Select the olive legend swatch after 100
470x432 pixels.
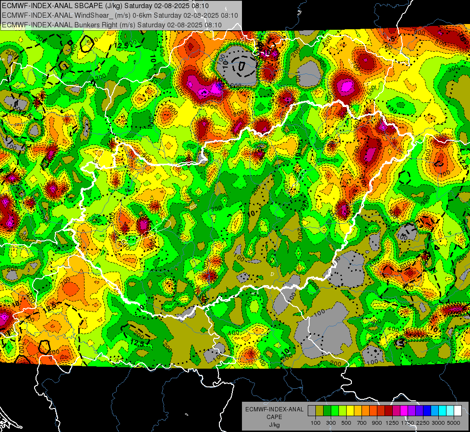click(x=319, y=411)
